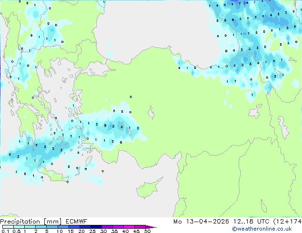Click the 20–25 mm legend color swatch
Image resolution: width=302 pixels, height=233 pixels.
coord(85,227)
